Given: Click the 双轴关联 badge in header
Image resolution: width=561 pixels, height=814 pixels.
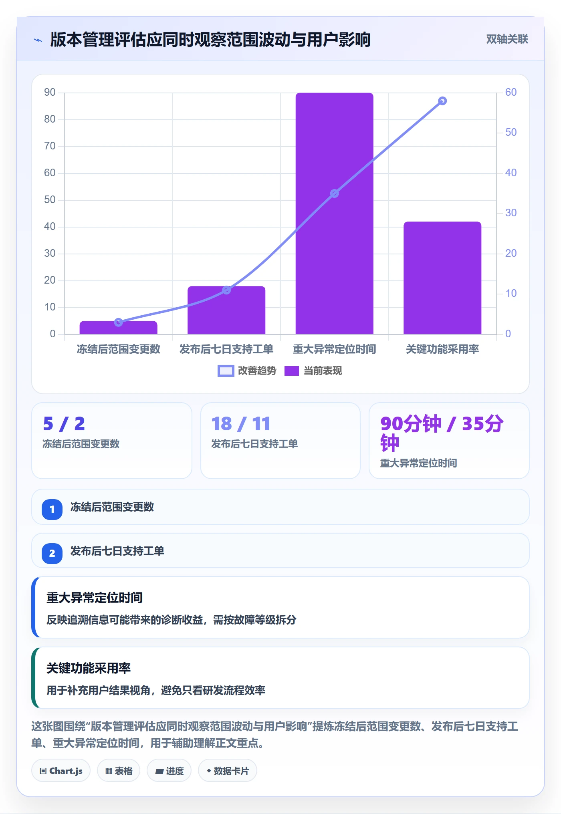Looking at the screenshot, I should click(507, 39).
